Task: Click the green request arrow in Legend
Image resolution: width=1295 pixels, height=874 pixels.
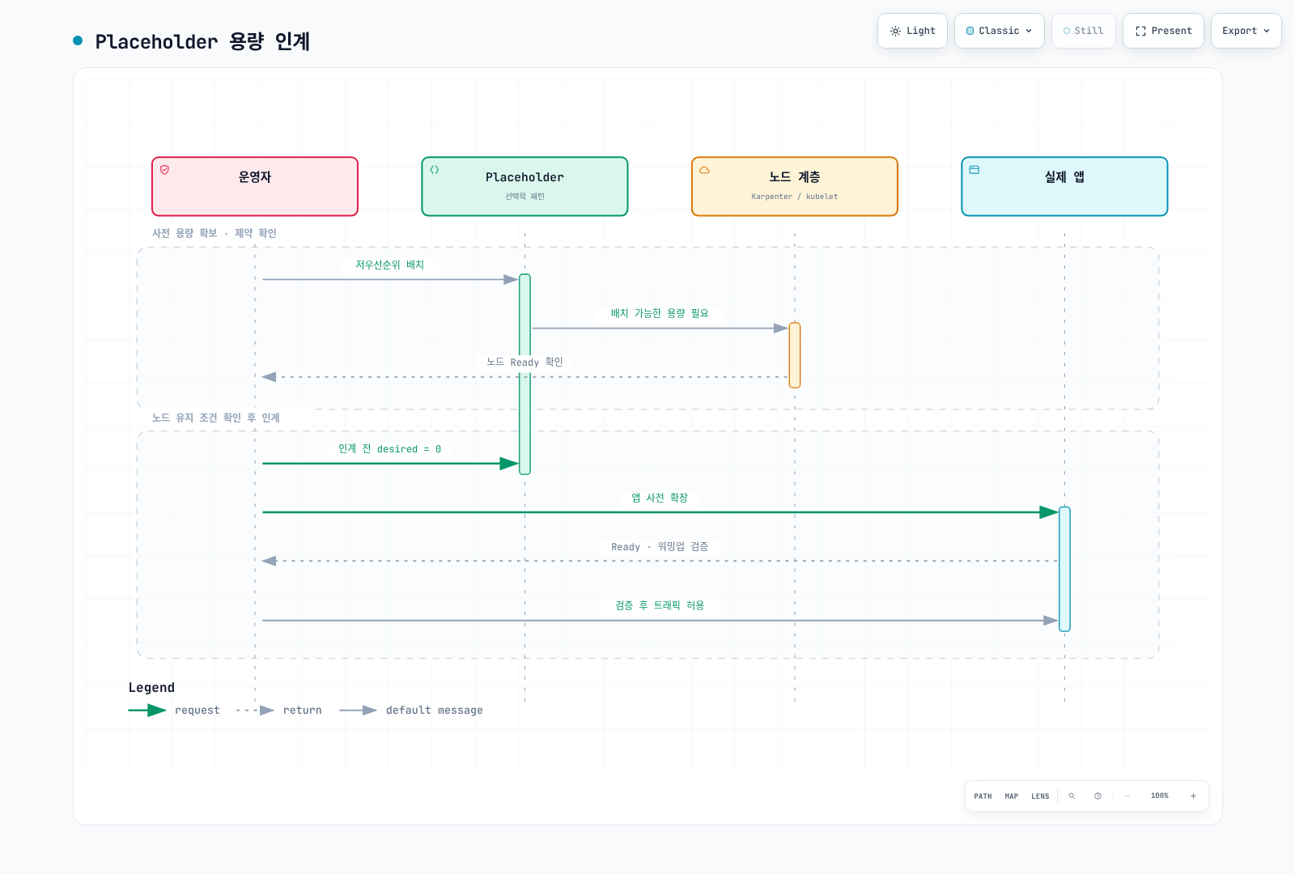Action: pyautogui.click(x=147, y=711)
